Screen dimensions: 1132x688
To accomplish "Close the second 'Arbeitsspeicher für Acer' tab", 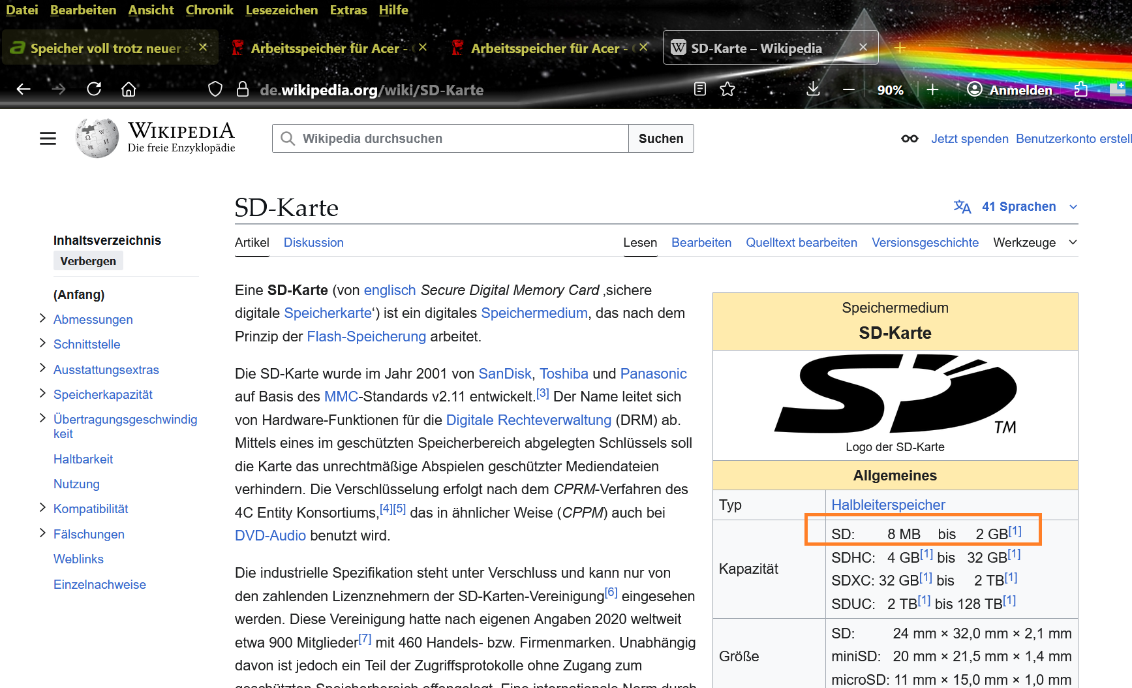I will (x=643, y=48).
